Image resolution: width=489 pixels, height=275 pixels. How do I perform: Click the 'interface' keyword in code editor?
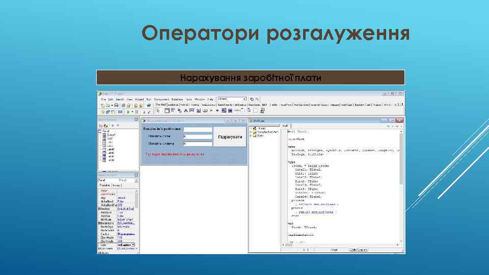tap(296, 139)
